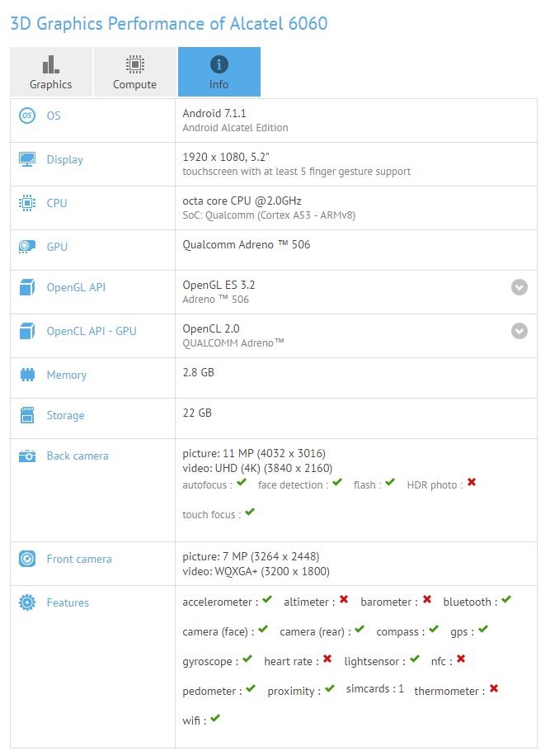Open the Graphics tab
This screenshot has height=751, width=550.
click(51, 72)
